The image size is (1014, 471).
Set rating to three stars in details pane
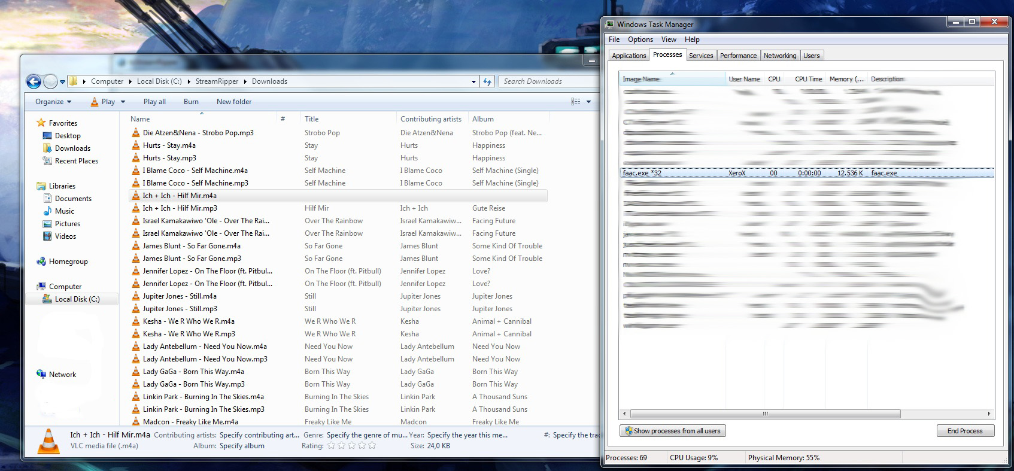[x=351, y=446]
